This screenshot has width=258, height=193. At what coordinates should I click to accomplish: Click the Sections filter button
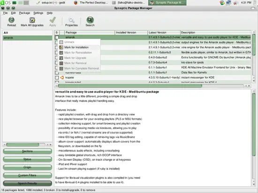coord(27,151)
